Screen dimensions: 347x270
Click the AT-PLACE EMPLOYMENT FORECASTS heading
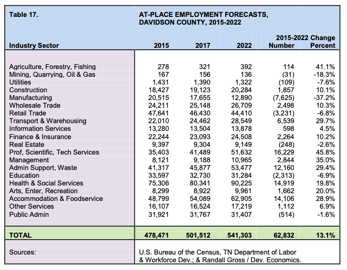203,14
